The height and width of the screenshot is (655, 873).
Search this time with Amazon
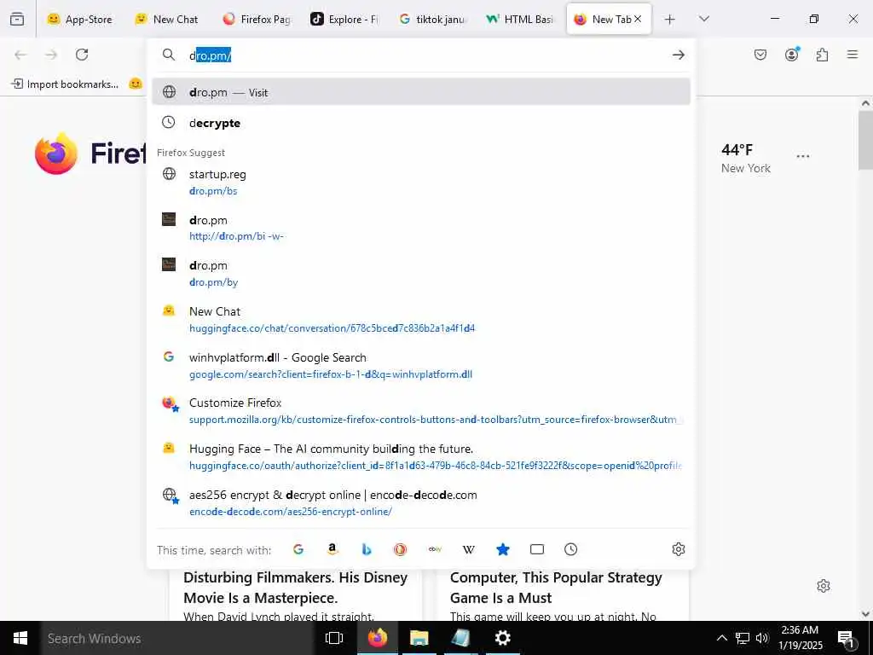coord(332,550)
